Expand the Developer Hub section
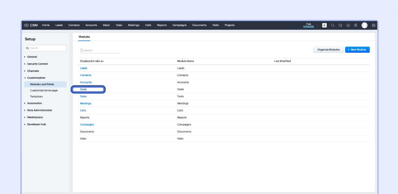Image resolution: width=398 pixels, height=194 pixels. (x=36, y=125)
